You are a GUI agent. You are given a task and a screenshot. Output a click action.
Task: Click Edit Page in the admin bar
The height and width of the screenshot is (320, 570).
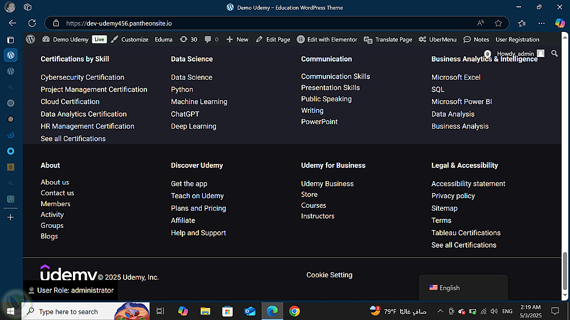tap(273, 39)
